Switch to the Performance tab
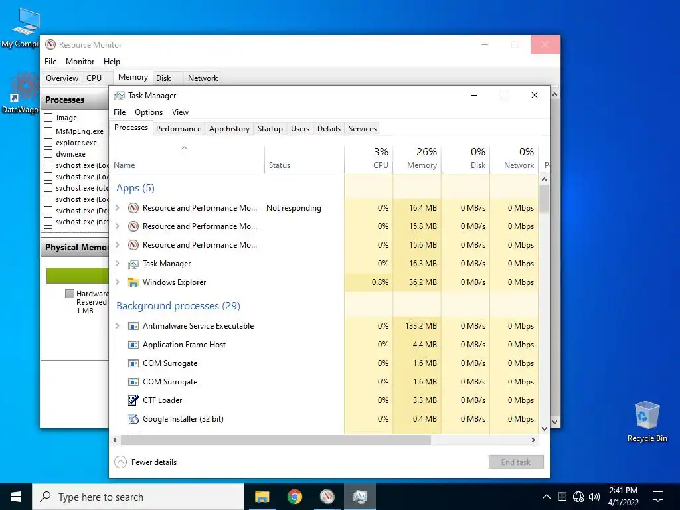The height and width of the screenshot is (510, 680). 179,128
